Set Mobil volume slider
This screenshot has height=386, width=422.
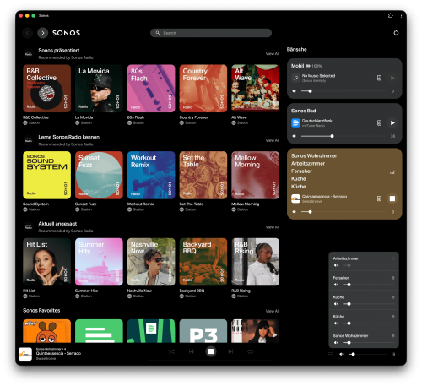pyautogui.click(x=344, y=91)
